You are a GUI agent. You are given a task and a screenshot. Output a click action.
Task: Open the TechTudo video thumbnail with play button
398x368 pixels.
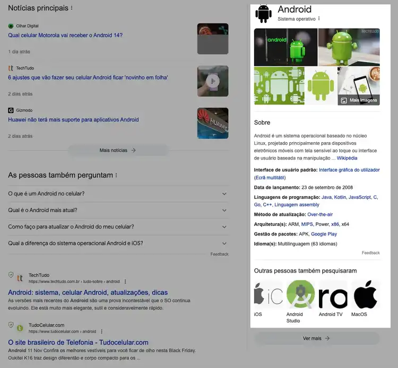pos(213,81)
